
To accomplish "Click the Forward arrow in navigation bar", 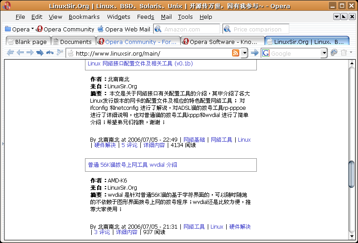I will coord(30,53).
